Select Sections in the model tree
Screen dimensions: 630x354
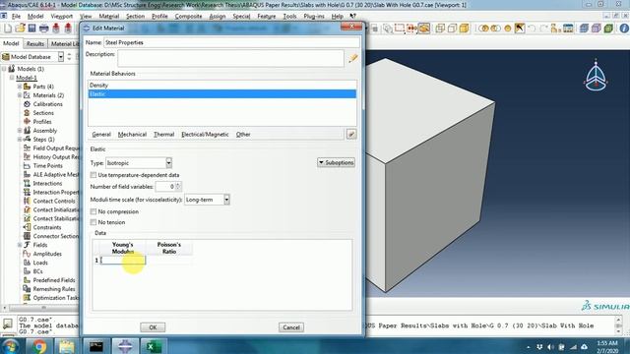tap(43, 113)
